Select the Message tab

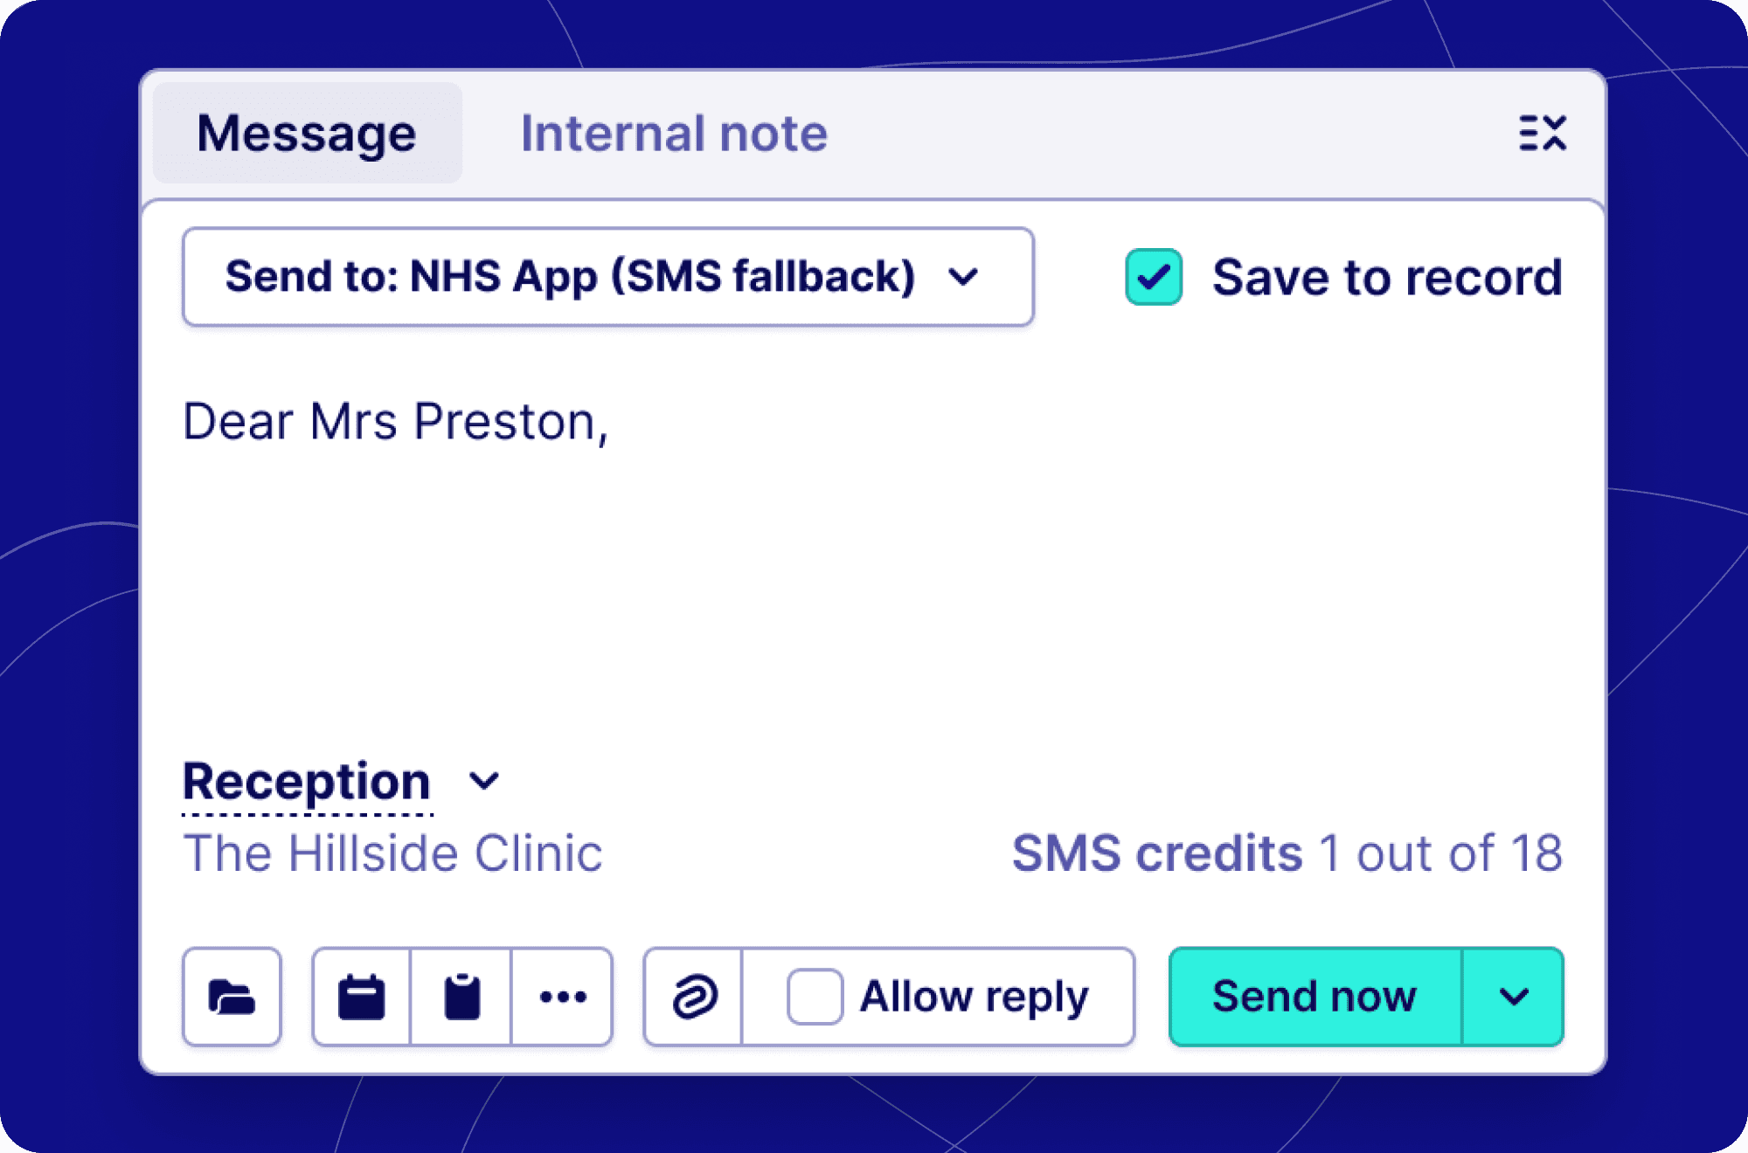[x=307, y=134]
